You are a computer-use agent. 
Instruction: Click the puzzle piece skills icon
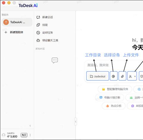click(38, 25)
